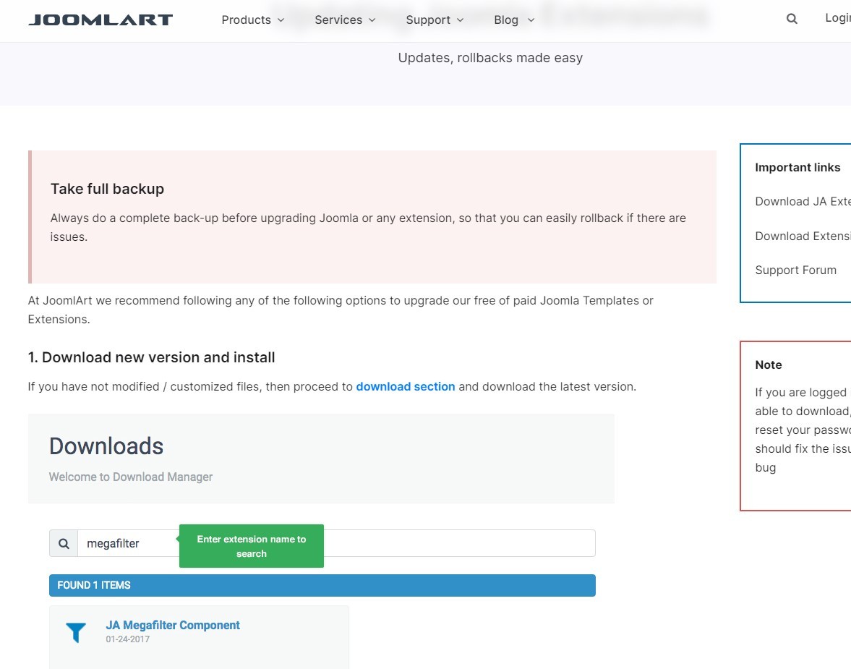Click the Take full backup heading

tap(107, 189)
